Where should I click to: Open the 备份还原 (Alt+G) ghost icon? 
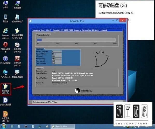point(6,89)
